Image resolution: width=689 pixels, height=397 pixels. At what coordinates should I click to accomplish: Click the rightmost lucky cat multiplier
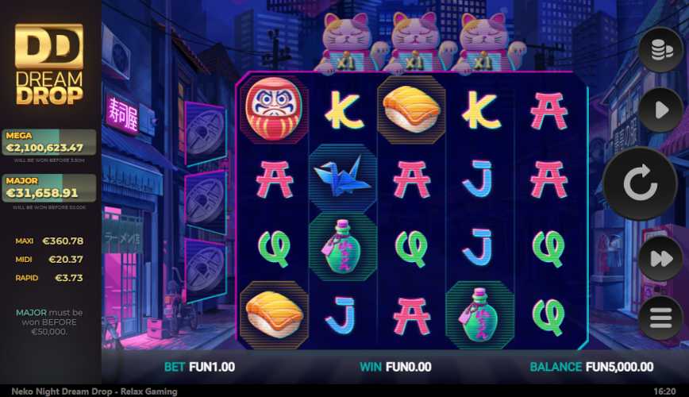[484, 43]
